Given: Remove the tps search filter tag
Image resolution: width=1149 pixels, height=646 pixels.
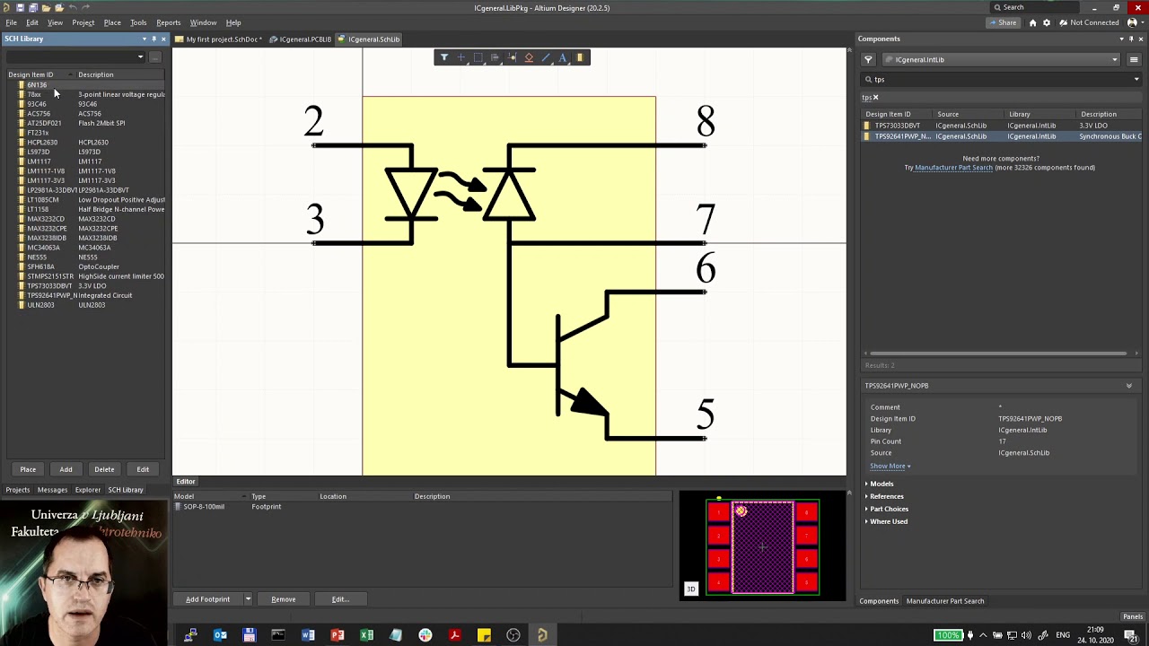Looking at the screenshot, I should [875, 97].
